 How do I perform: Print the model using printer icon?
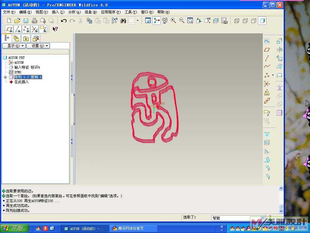[x=35, y=21]
